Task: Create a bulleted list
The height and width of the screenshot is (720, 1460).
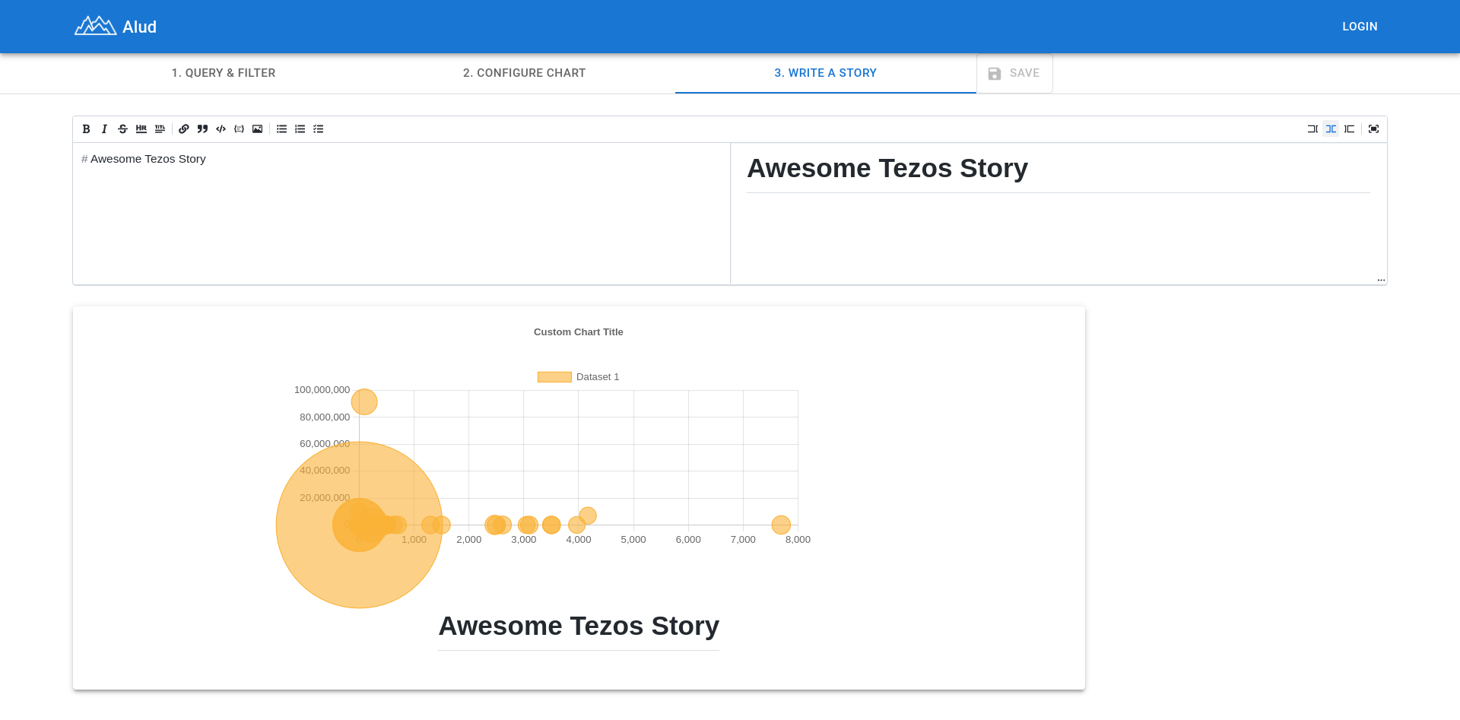Action: click(281, 129)
